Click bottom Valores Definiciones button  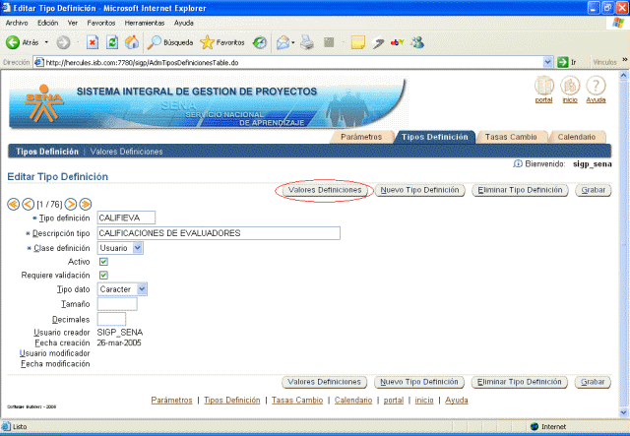click(324, 382)
